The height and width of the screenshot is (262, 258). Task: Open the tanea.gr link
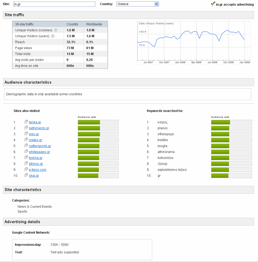[x=35, y=122]
